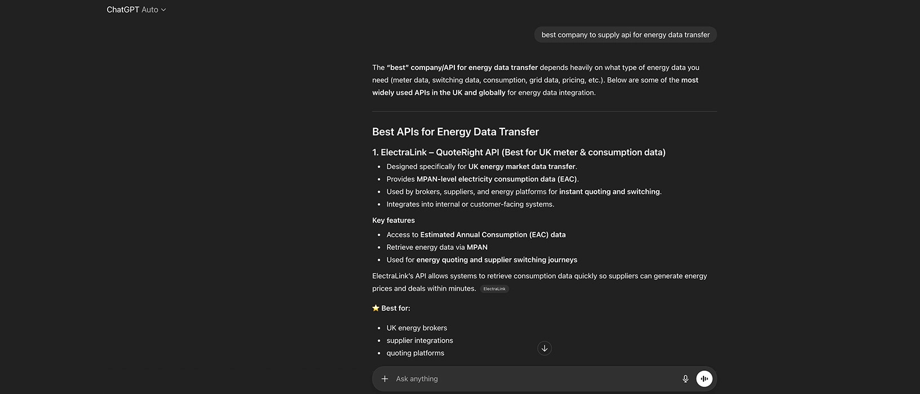Click the intro paragraph starting The "best" company/API
Screen dimensions: 920x394
click(536, 80)
